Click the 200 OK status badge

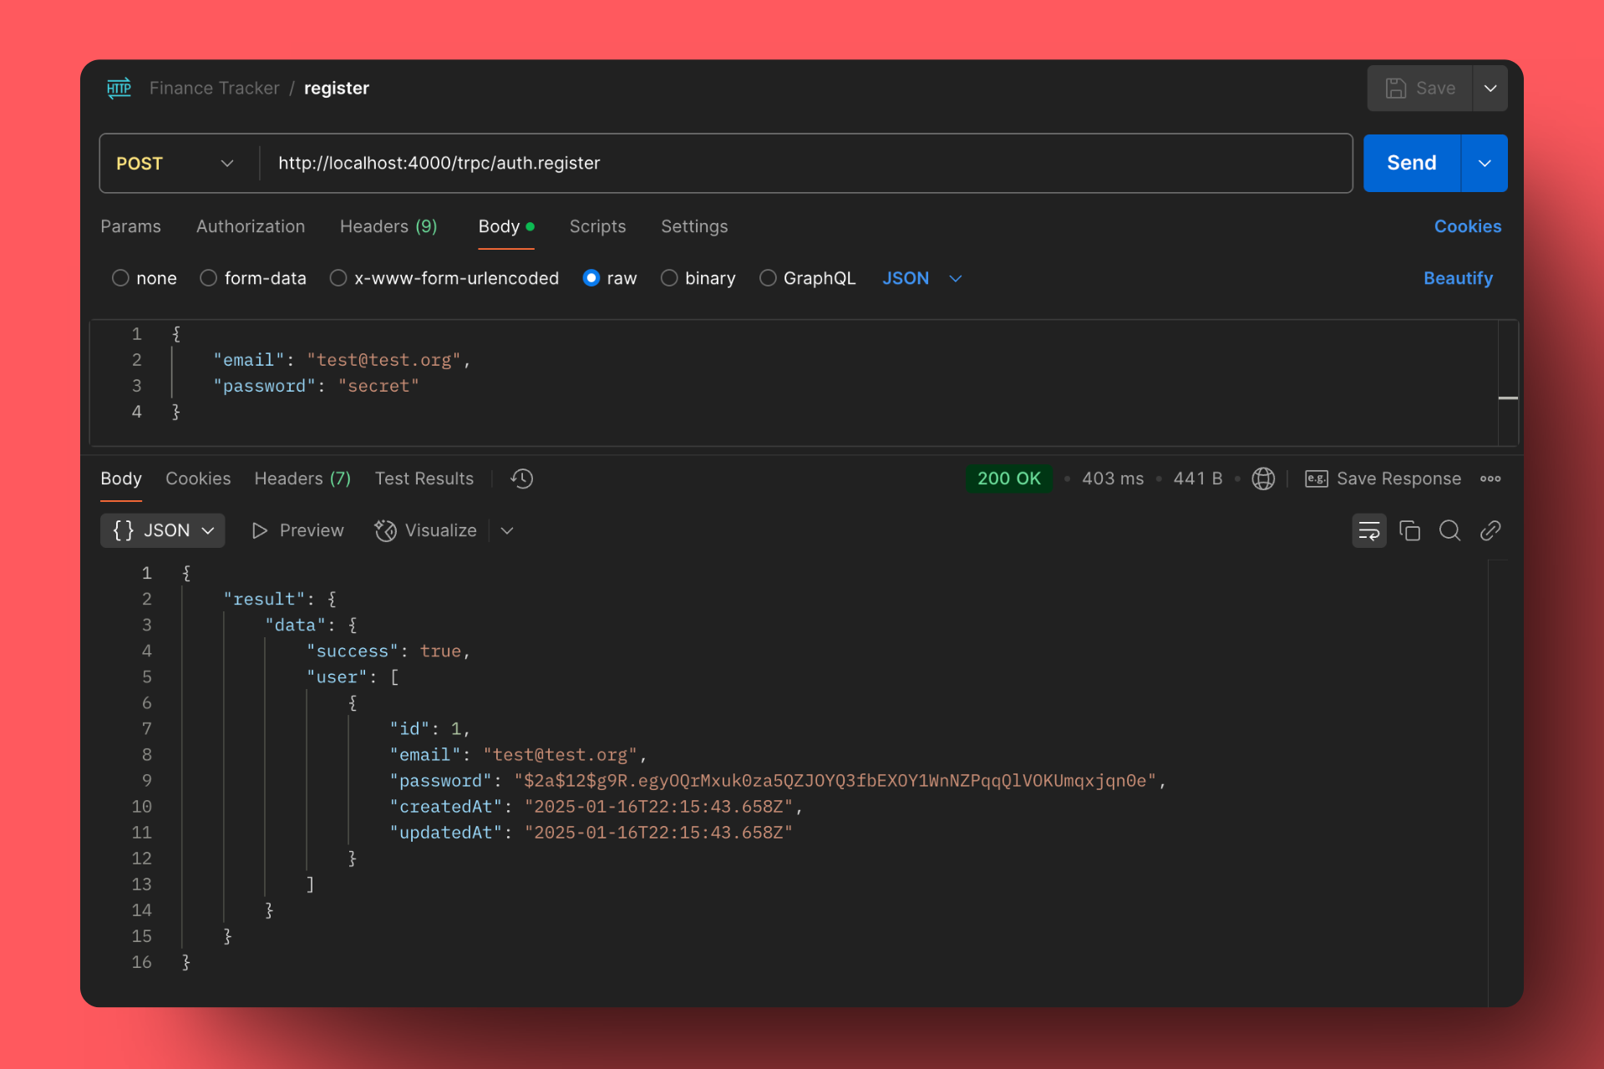pos(1009,479)
